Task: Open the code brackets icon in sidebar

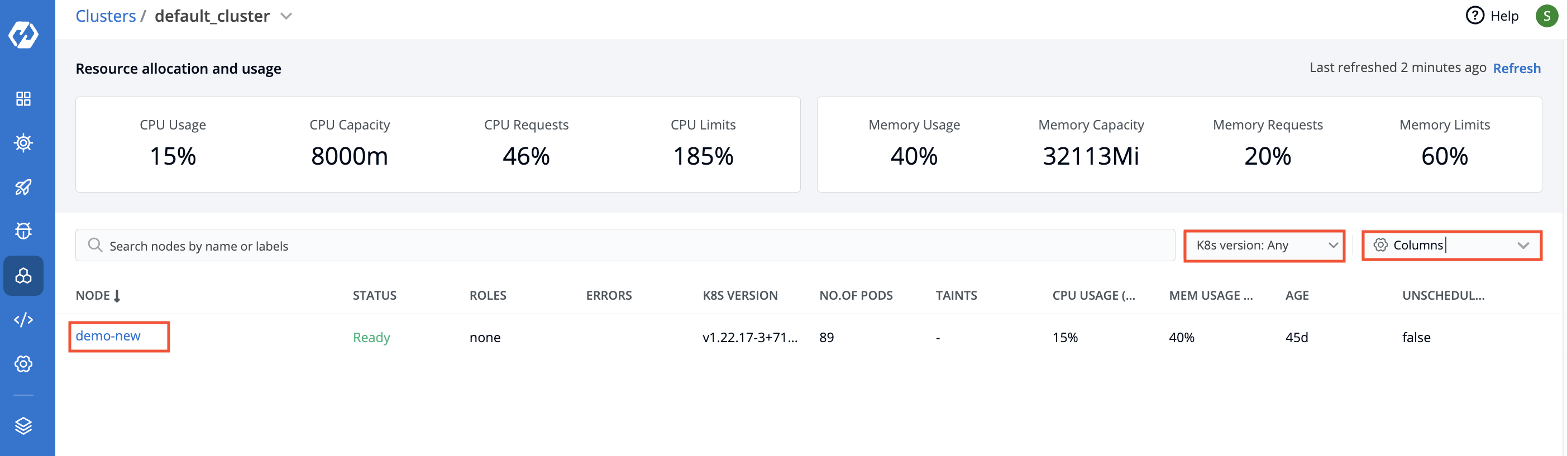Action: pyautogui.click(x=23, y=320)
